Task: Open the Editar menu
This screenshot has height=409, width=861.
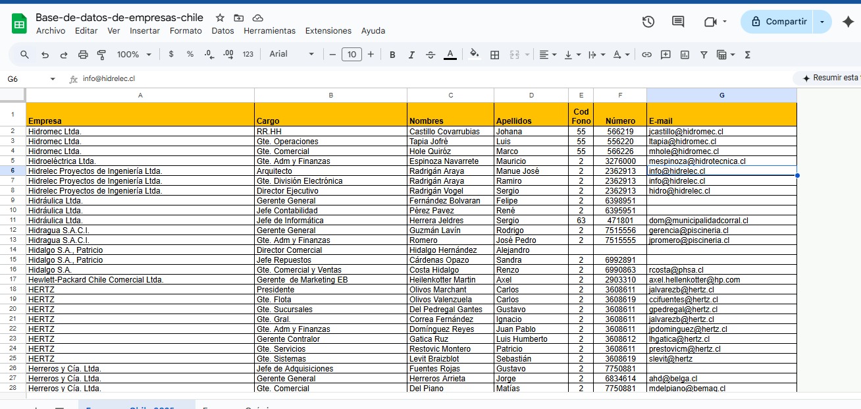Action: (x=86, y=31)
